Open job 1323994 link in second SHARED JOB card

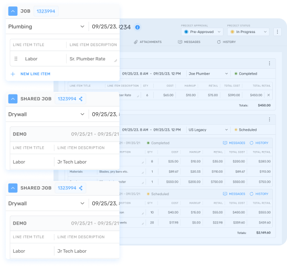pyautogui.click(x=67, y=188)
